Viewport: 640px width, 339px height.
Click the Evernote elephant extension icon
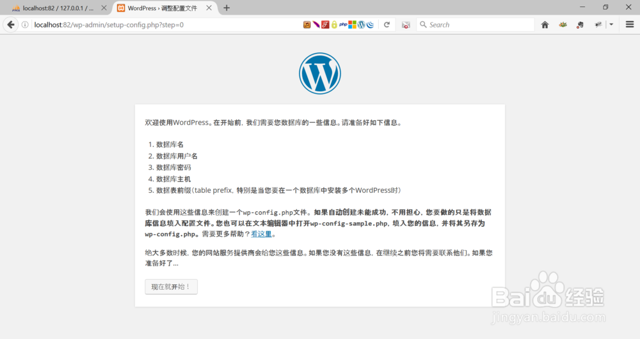click(x=580, y=25)
